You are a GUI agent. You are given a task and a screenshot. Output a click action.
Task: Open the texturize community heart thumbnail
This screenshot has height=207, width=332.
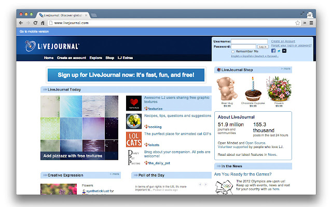pyautogui.click(x=134, y=103)
